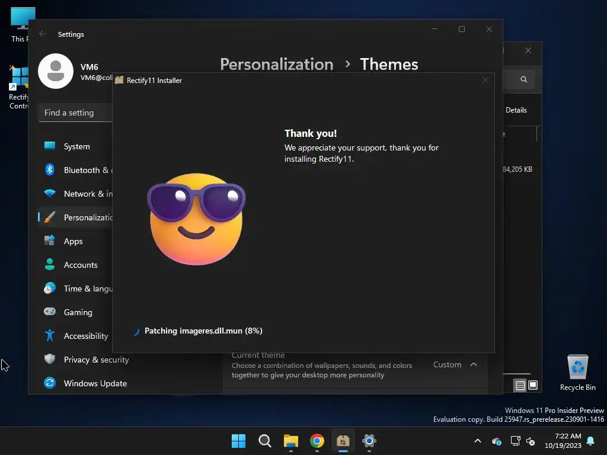
Task: Click the network display tray icon
Action: click(515, 441)
